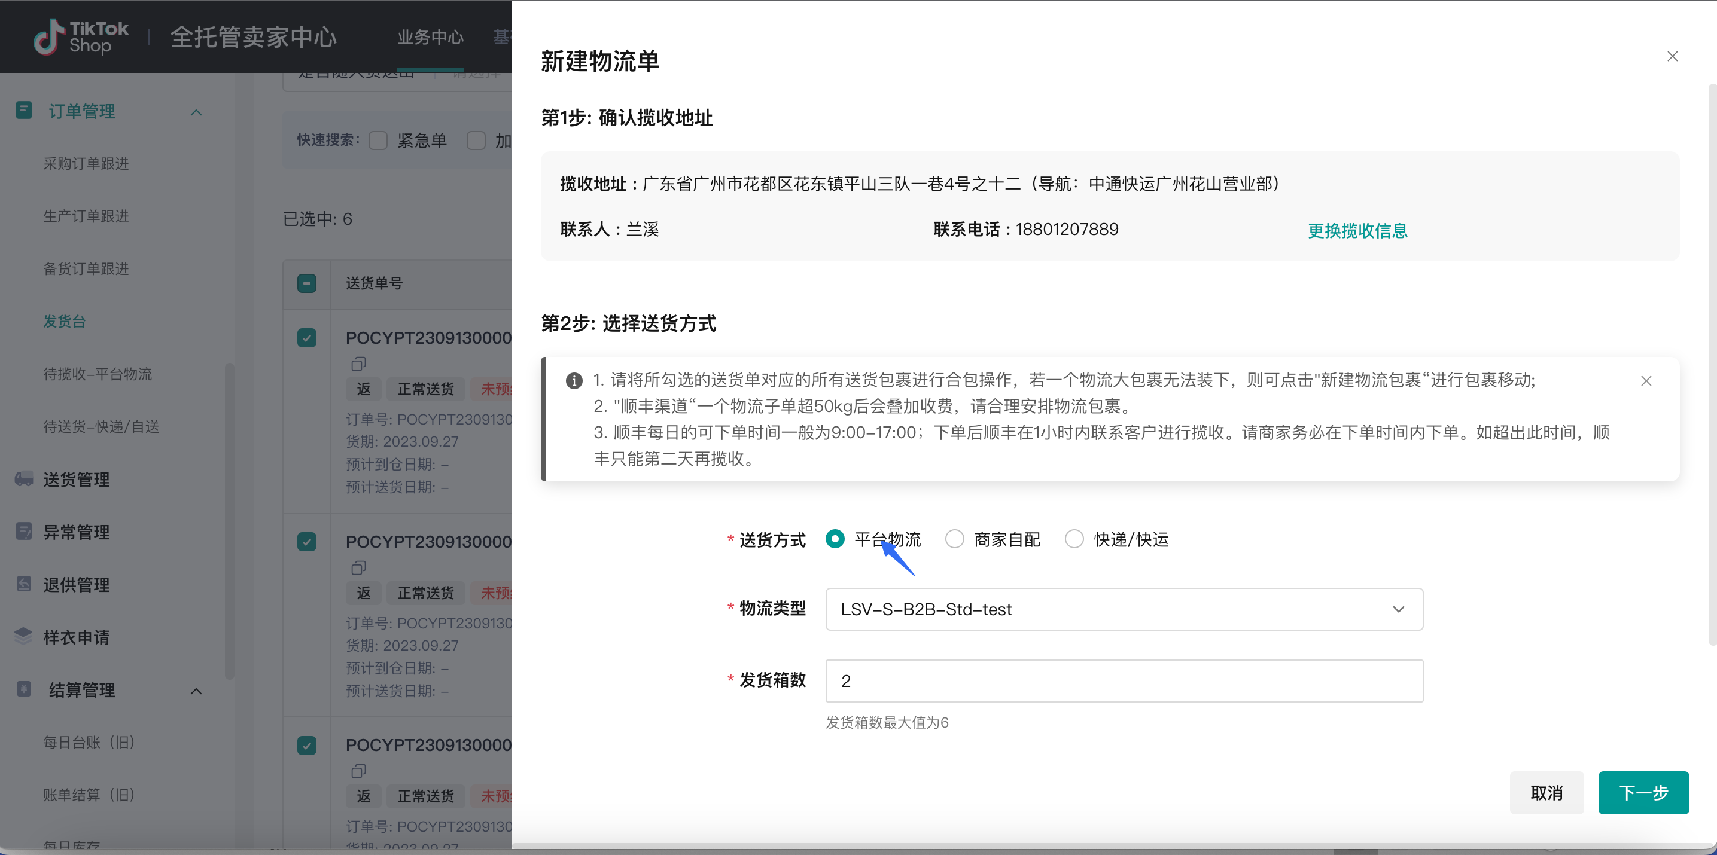Image resolution: width=1717 pixels, height=855 pixels.
Task: Open 备货订单跟进 in sidebar
Action: (x=86, y=268)
